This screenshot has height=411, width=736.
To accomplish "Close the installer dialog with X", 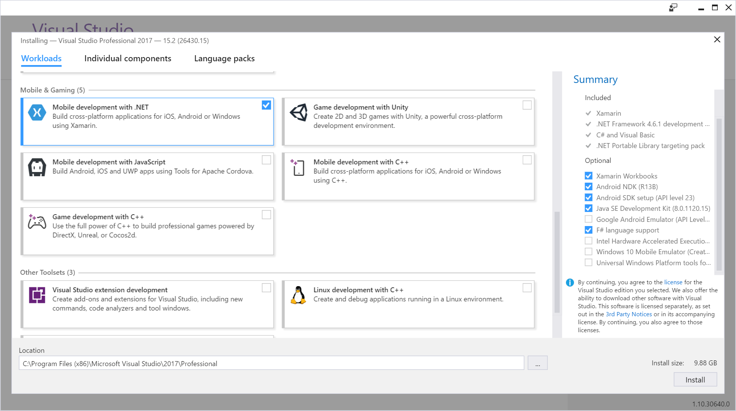I will point(717,40).
